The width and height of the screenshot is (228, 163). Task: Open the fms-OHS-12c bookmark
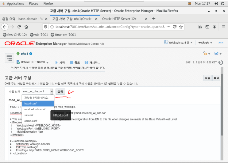pos(15,35)
